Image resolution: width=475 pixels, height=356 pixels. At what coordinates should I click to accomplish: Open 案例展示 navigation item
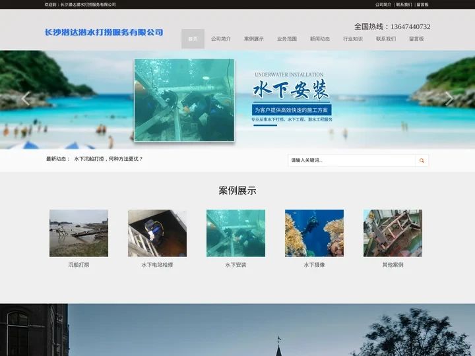254,39
